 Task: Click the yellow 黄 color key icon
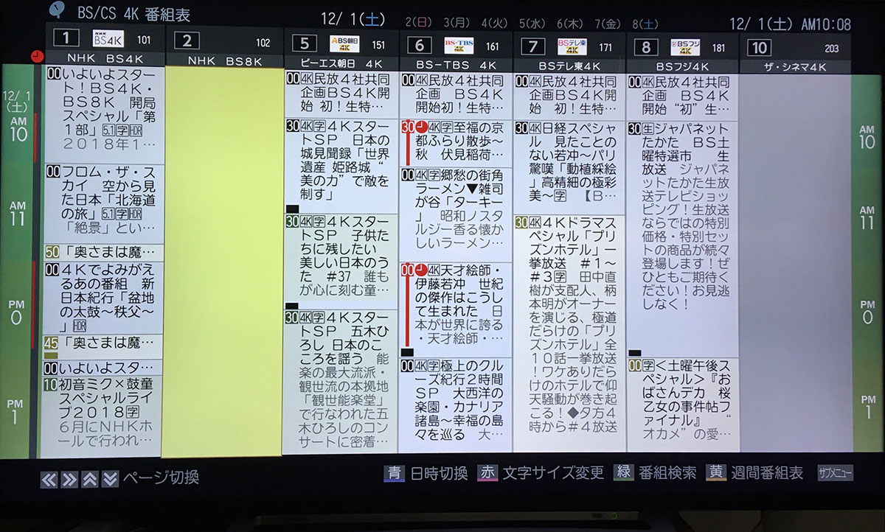716,472
